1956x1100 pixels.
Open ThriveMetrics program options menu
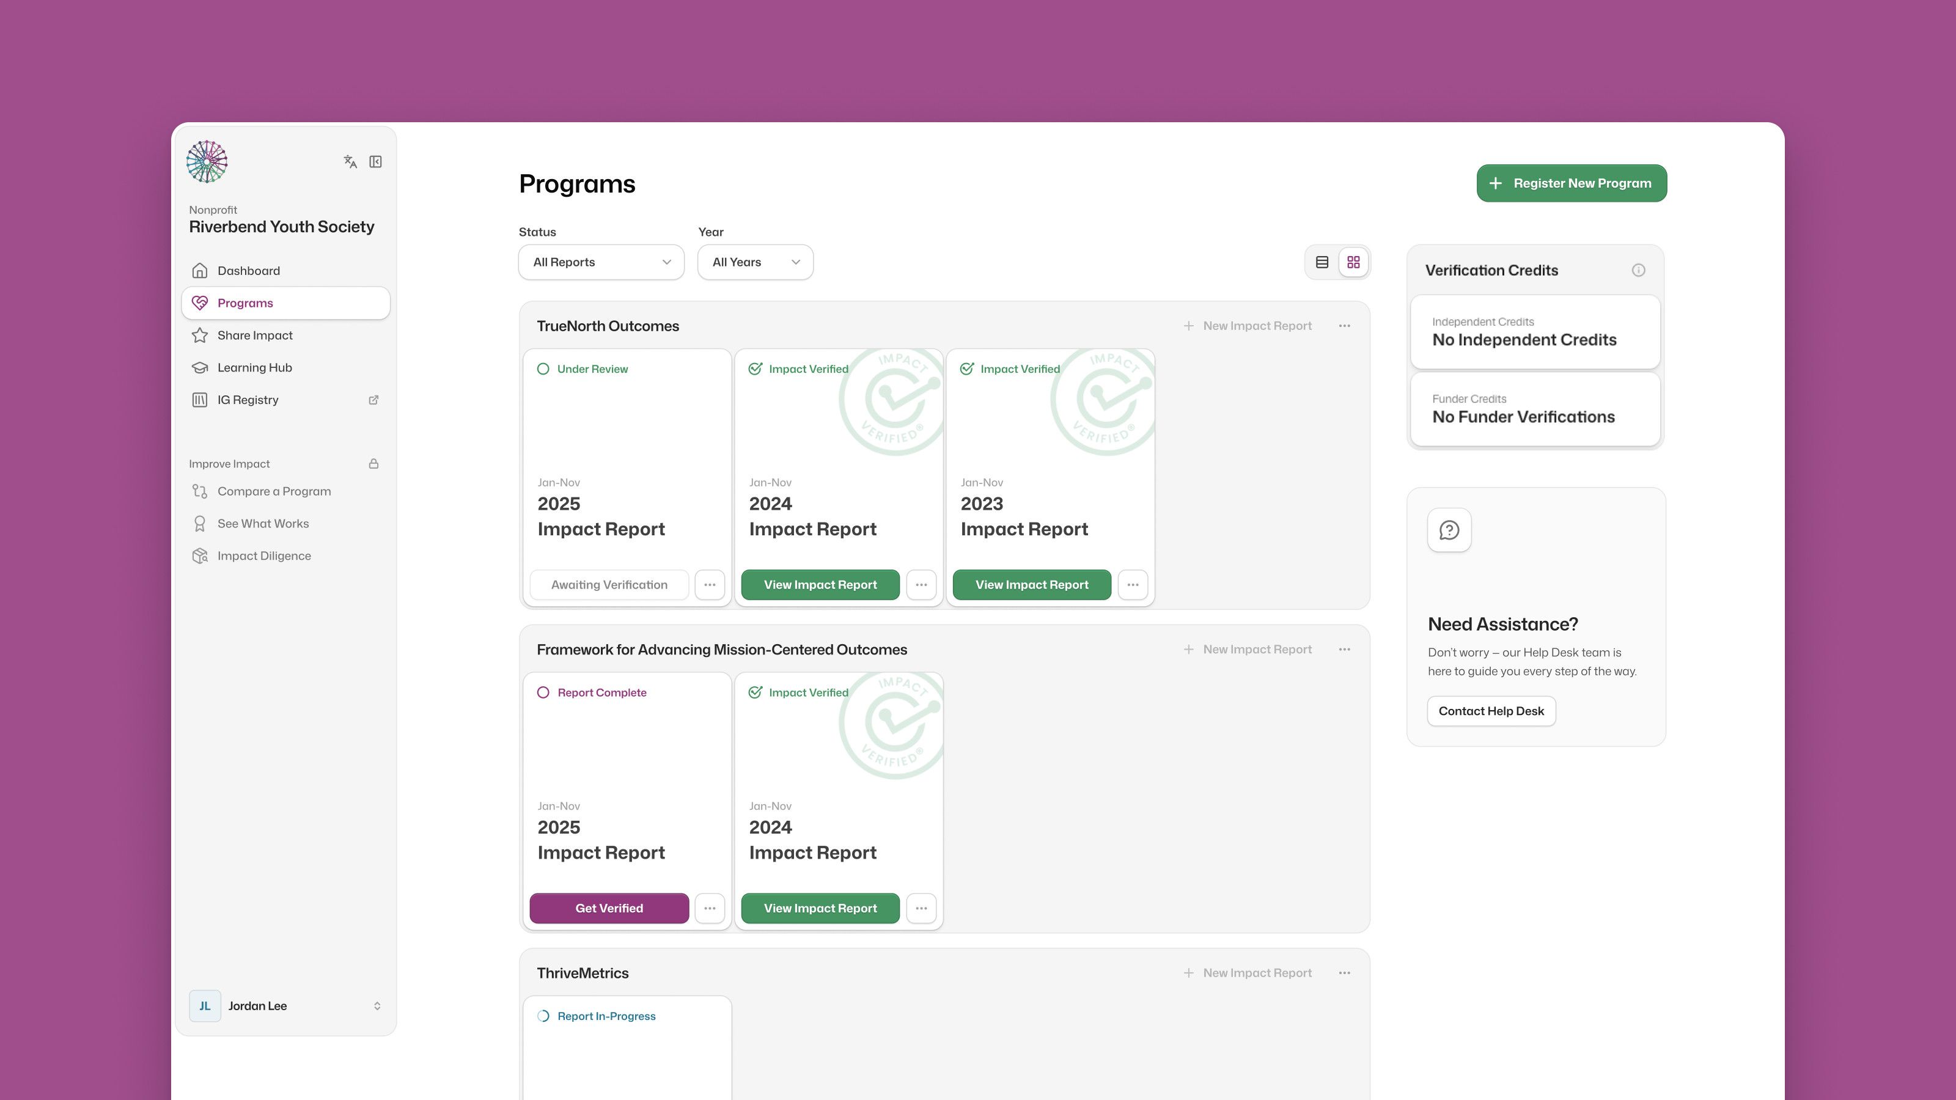click(x=1345, y=974)
